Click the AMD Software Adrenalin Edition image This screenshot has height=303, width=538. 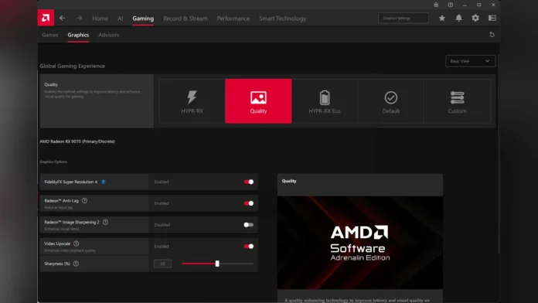point(360,242)
